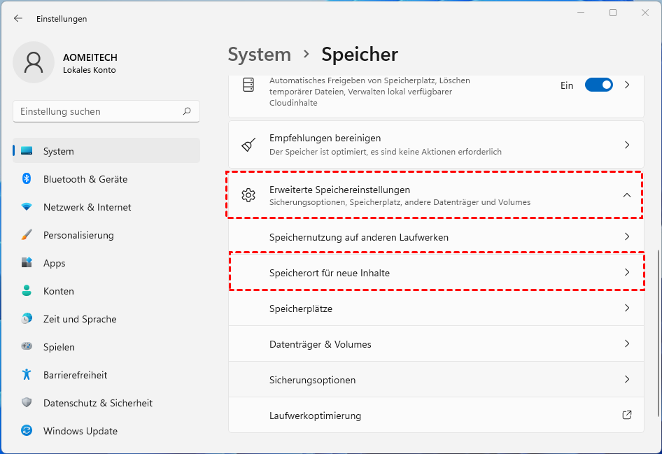Go back with the arrow button
662x454 pixels.
pos(18,19)
